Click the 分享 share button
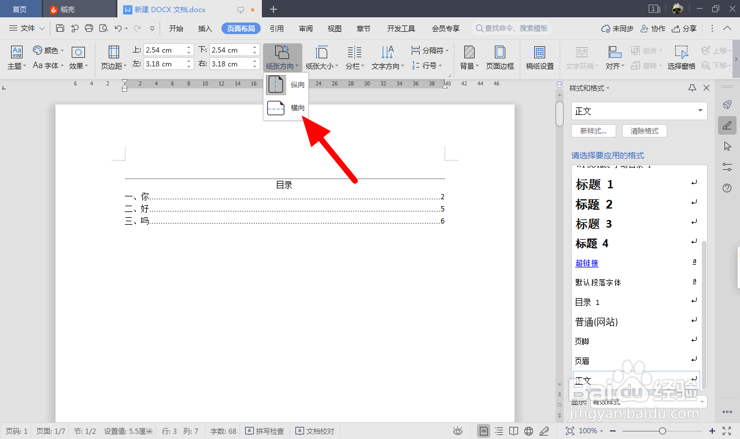The image size is (740, 439). (684, 28)
